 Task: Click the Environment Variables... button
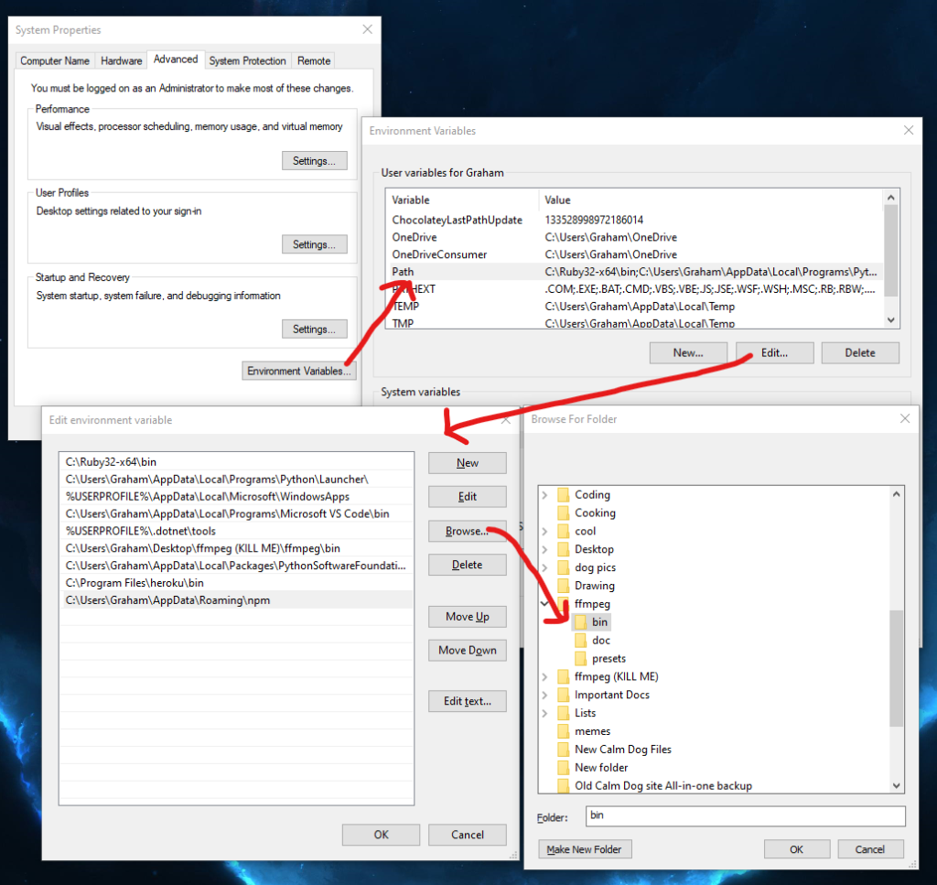(x=298, y=371)
